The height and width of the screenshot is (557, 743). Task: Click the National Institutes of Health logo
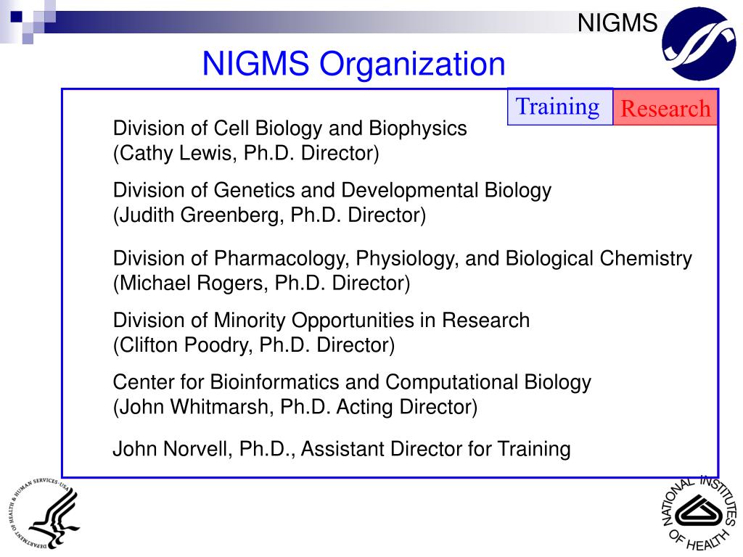coord(699,514)
